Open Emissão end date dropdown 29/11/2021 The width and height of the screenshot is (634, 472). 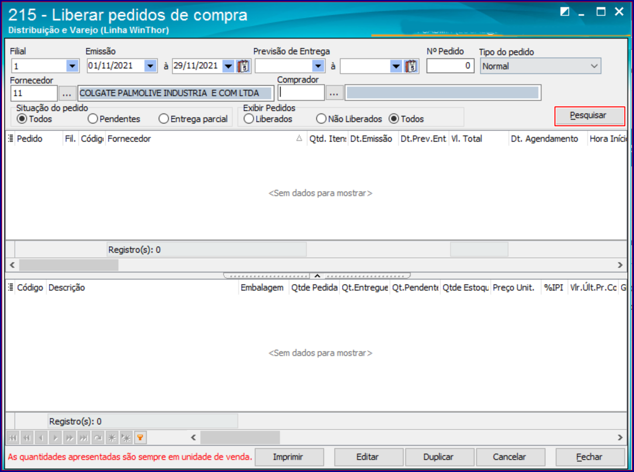[x=228, y=66]
